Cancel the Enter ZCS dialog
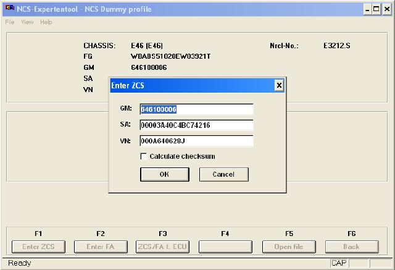This screenshot has width=395, height=270. (x=223, y=174)
